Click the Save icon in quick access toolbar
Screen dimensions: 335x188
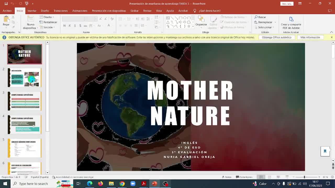(x=6, y=3)
